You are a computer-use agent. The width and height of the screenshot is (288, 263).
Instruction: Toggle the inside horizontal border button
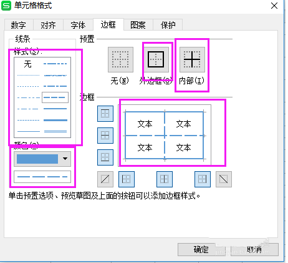tap(105, 136)
